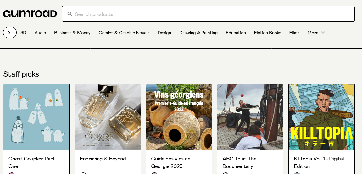This screenshot has height=174, width=362.
Task: Open the Vins géorgiens guide cover
Action: [179, 117]
